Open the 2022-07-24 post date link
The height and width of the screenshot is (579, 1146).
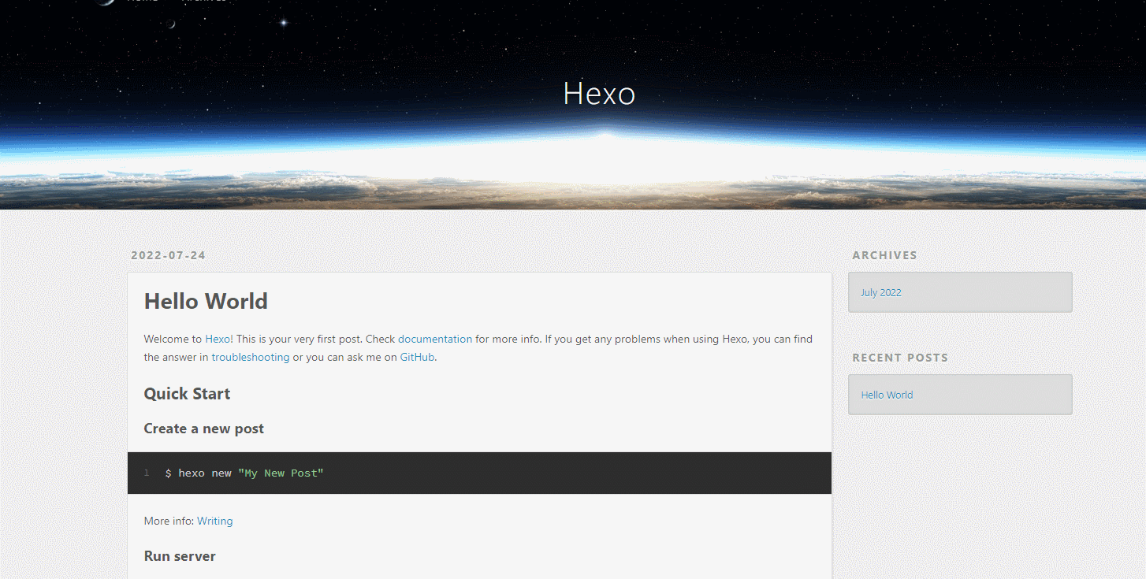click(x=168, y=255)
